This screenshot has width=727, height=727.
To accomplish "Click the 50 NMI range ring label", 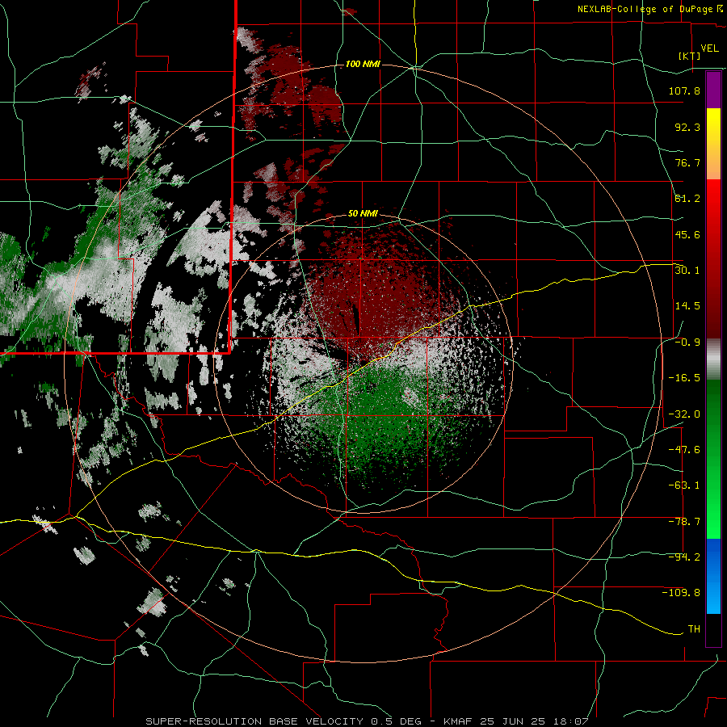I will coord(363,213).
